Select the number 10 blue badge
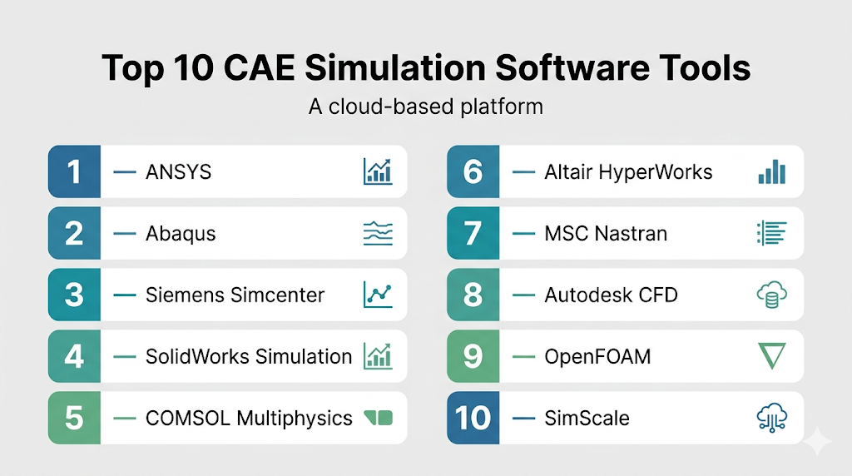 coord(473,418)
